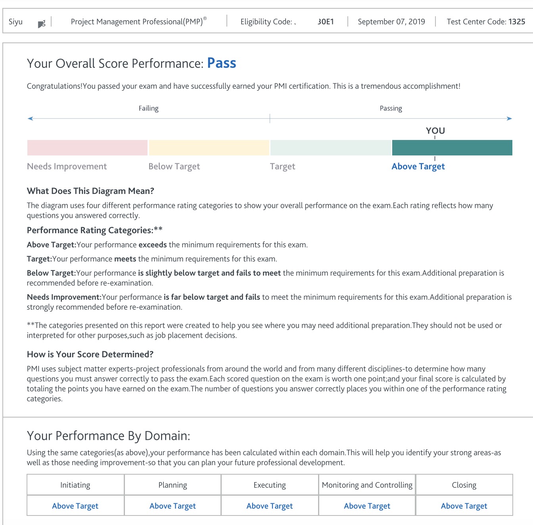Click the 'PMI uses subject matter experts' paragraph
This screenshot has width=533, height=525.
click(x=266, y=384)
